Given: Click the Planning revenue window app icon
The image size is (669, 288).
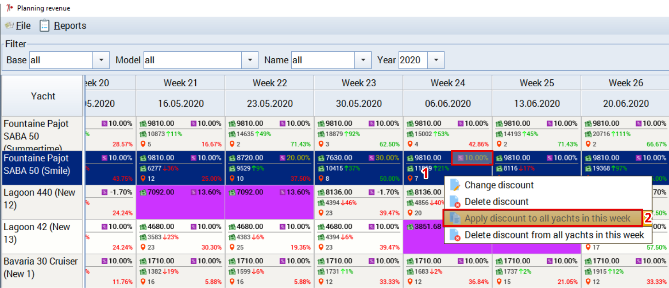Looking at the screenshot, I should tap(9, 8).
